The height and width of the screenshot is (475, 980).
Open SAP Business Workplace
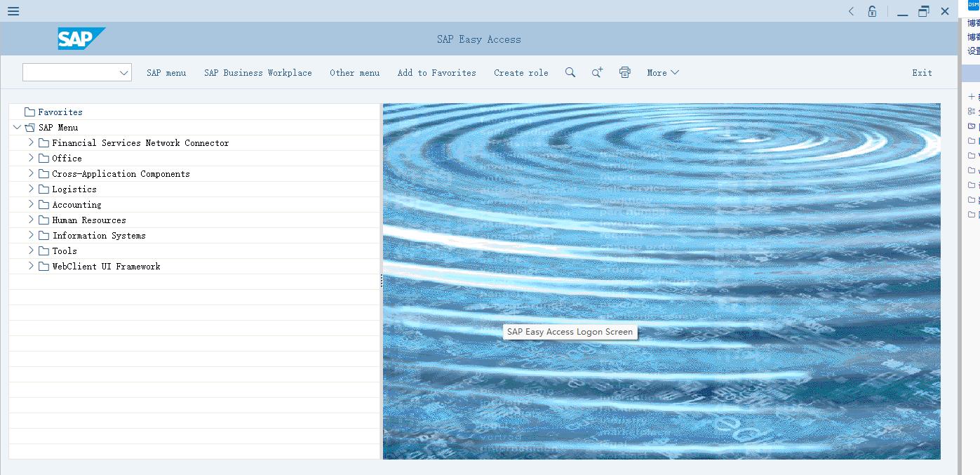tap(257, 72)
